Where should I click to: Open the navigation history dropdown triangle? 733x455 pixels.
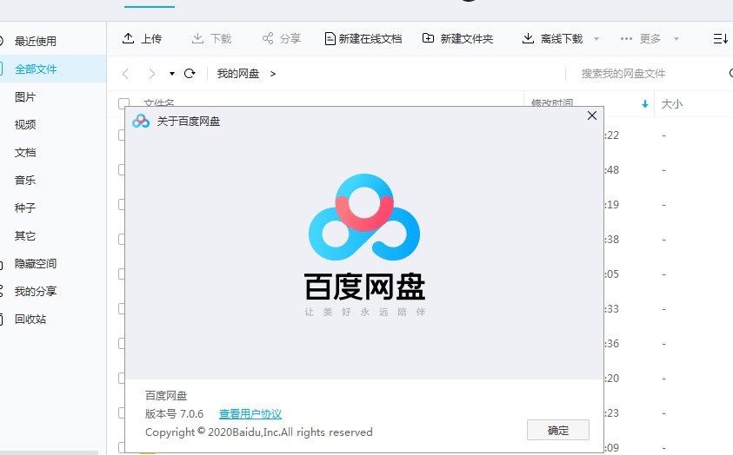click(x=172, y=74)
